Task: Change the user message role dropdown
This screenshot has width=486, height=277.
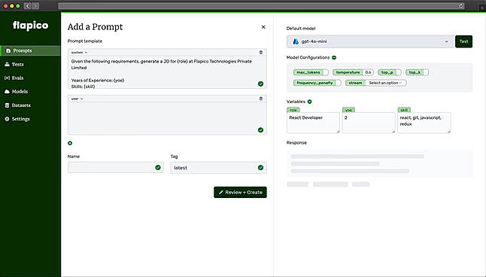Action: 77,99
